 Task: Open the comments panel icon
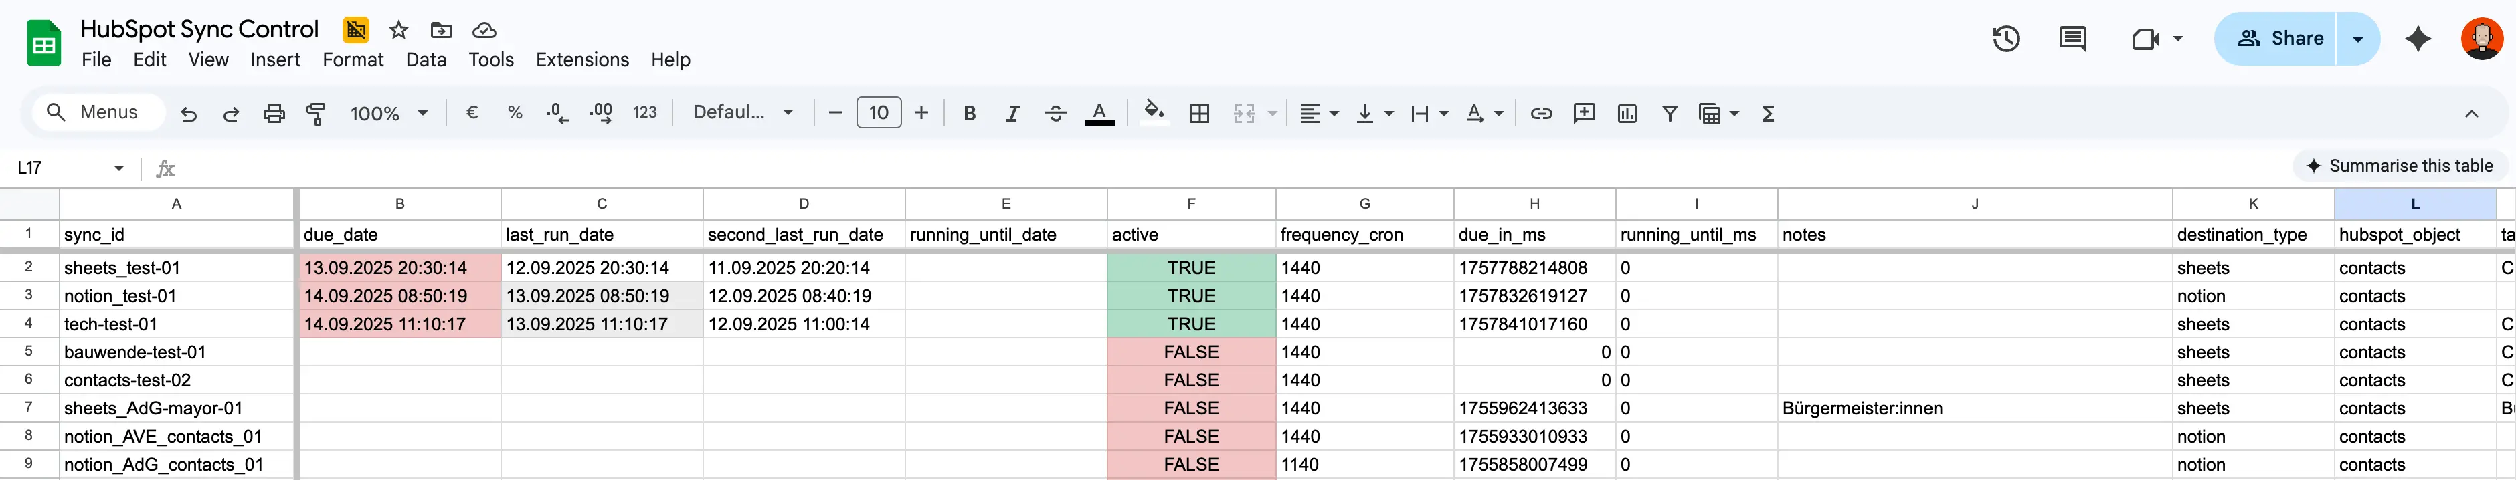coord(2072,39)
